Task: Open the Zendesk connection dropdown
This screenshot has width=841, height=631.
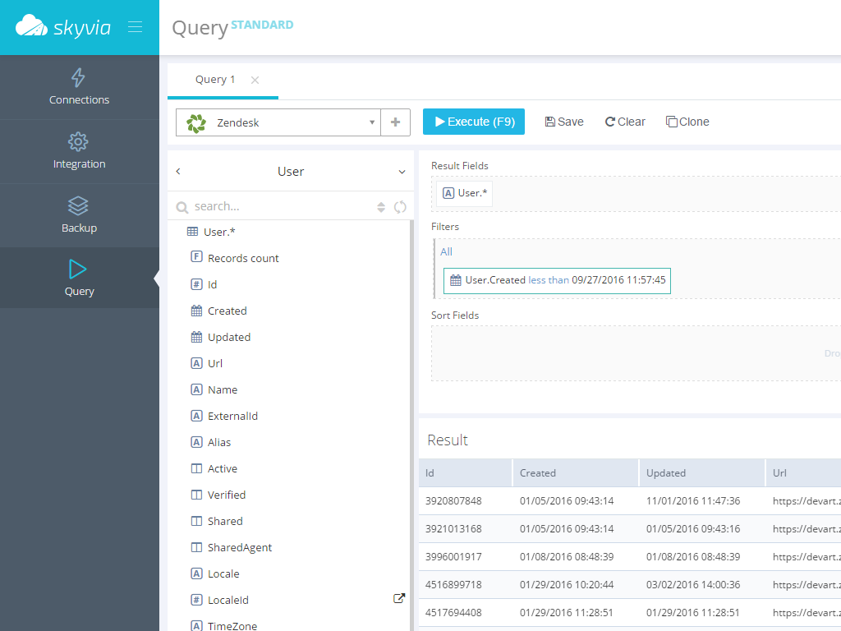Action: pyautogui.click(x=371, y=122)
